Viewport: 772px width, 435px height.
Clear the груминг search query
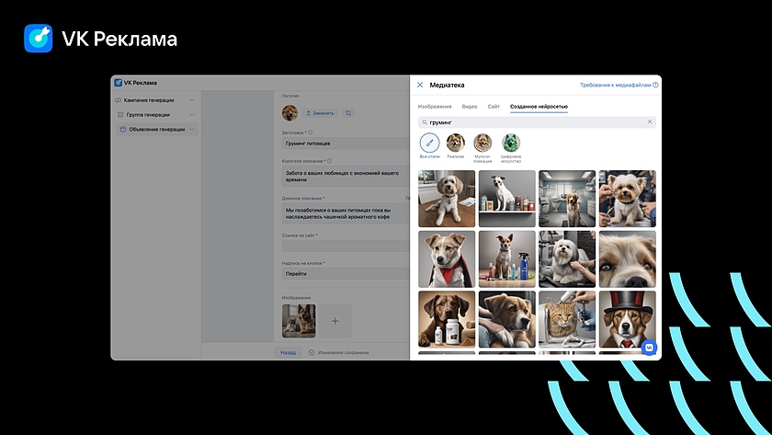click(650, 121)
